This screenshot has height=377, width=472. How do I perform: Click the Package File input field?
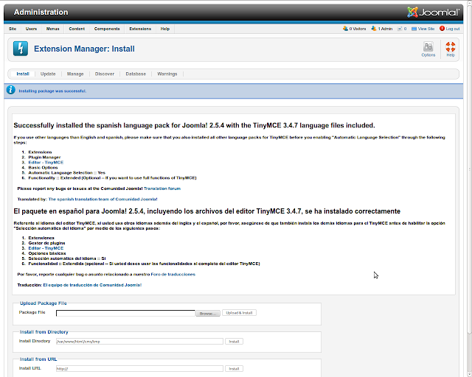point(125,313)
